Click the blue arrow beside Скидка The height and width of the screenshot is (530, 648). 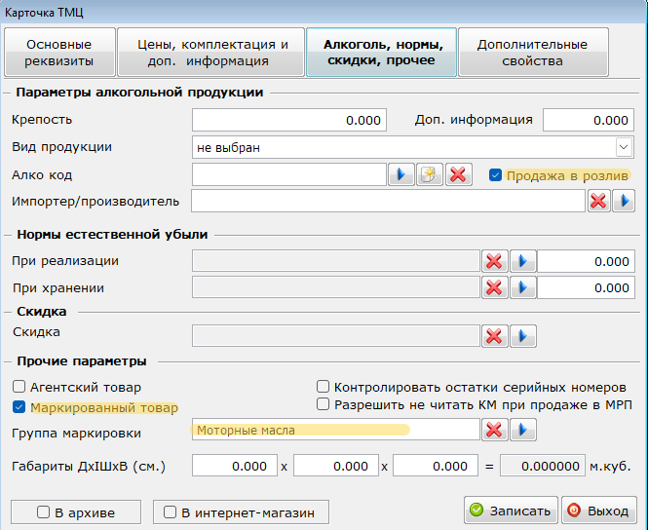coord(522,336)
